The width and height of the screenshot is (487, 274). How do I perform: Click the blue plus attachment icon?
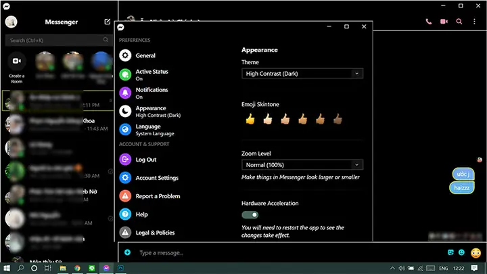(127, 252)
